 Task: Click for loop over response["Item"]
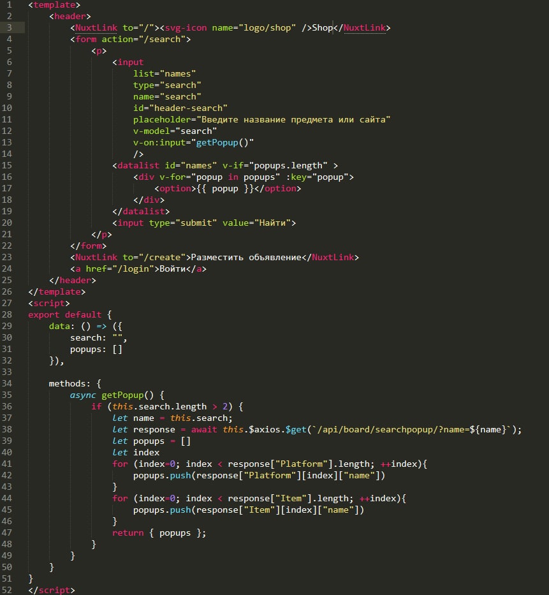[259, 498]
